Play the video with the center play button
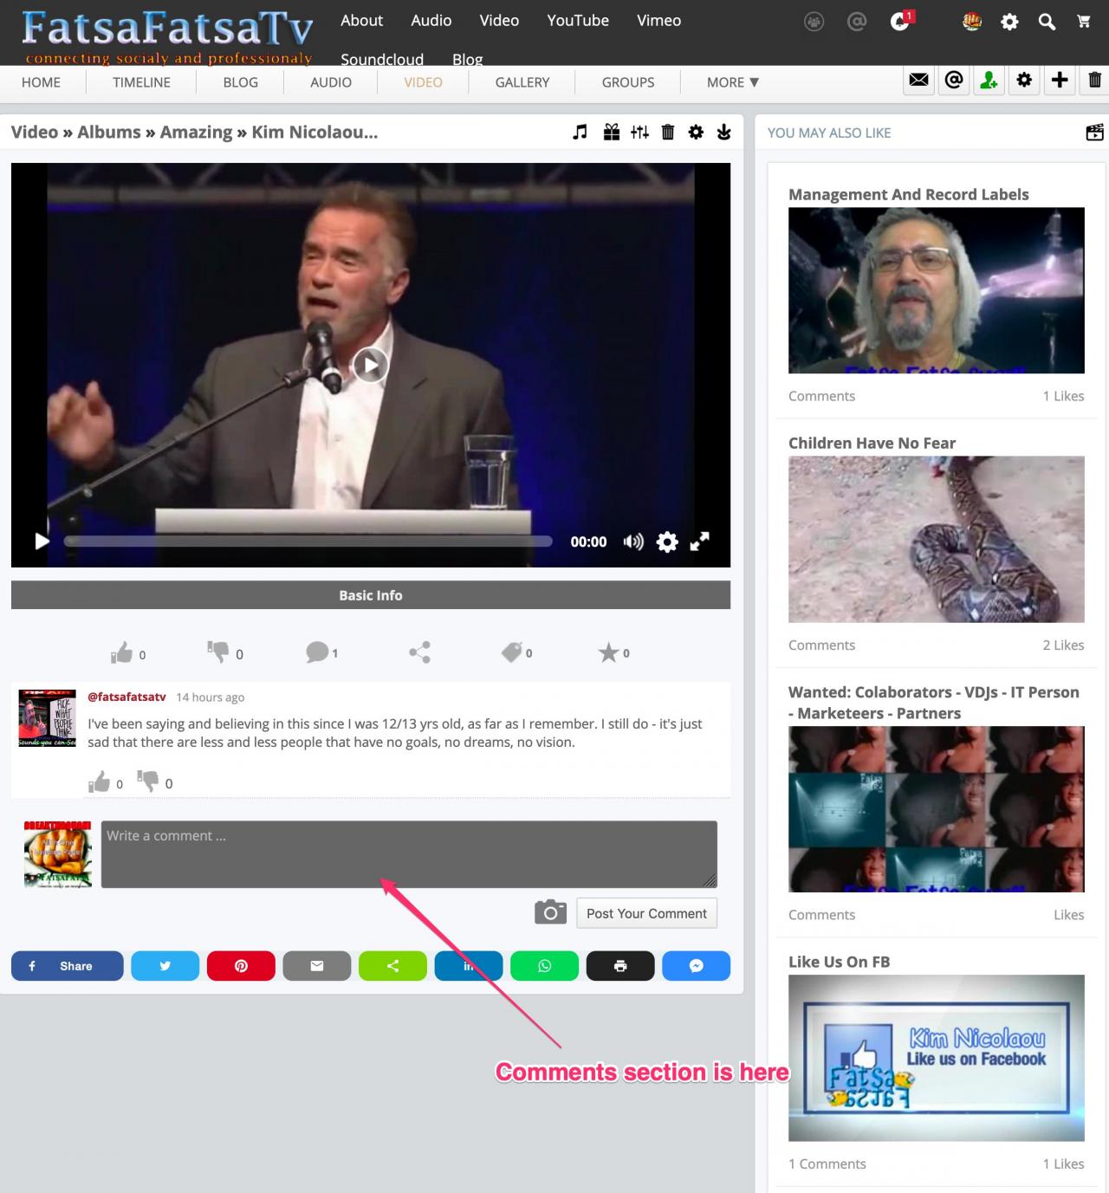The height and width of the screenshot is (1193, 1109). pyautogui.click(x=371, y=365)
